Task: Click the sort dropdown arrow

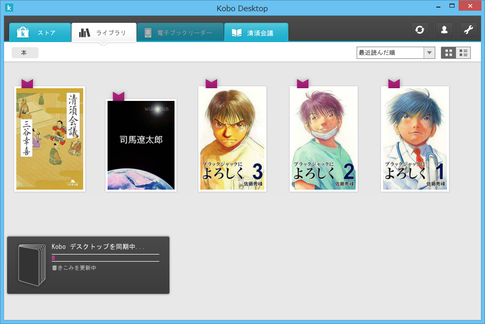Action: point(429,52)
